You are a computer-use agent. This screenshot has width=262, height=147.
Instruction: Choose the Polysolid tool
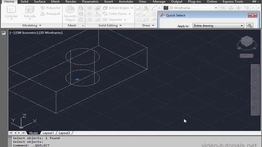tap(50, 8)
